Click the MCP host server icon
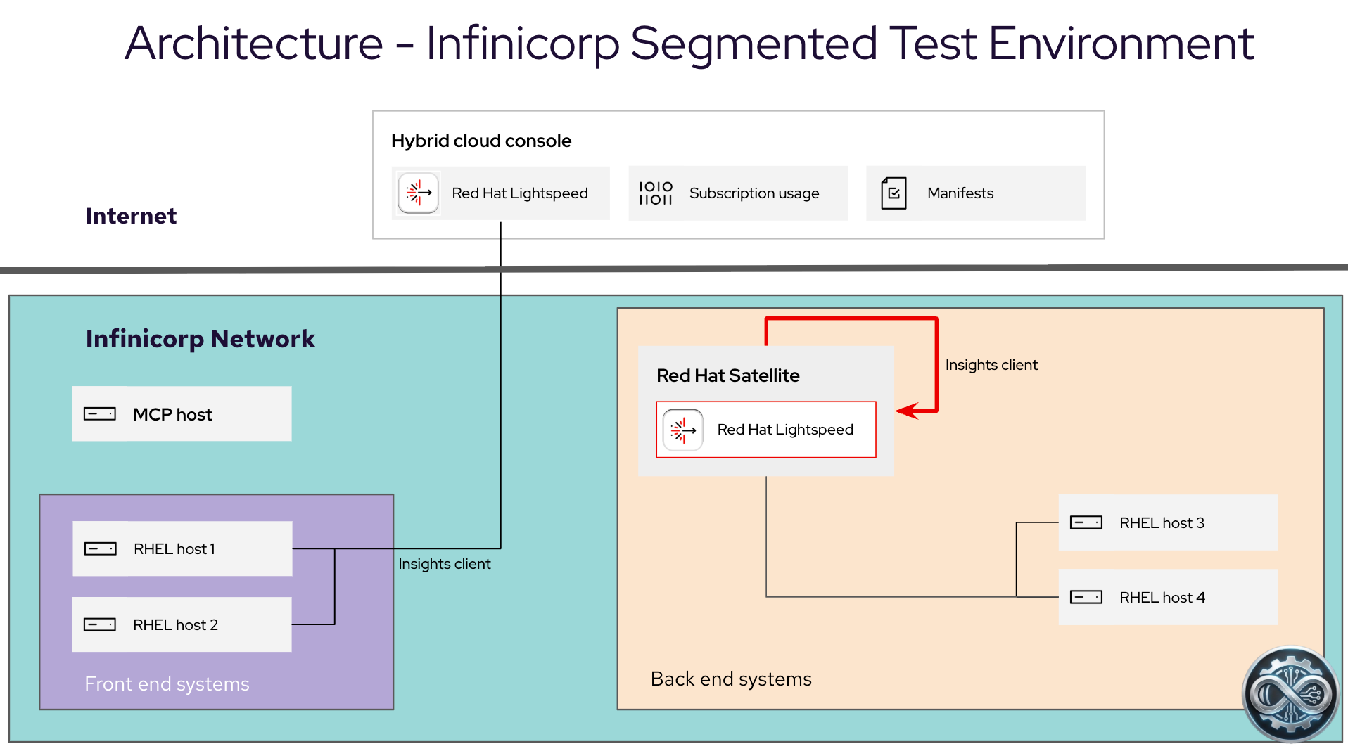 coord(100,413)
